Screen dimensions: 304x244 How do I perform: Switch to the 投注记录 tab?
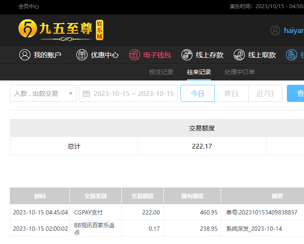click(161, 72)
